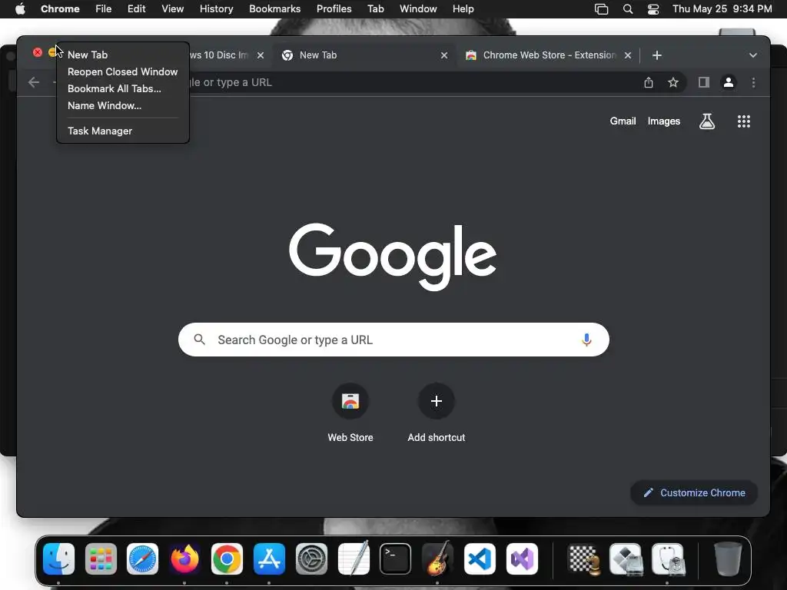Screen dimensions: 787x590
Task: Open Finder from the Dock
Action: (x=58, y=559)
